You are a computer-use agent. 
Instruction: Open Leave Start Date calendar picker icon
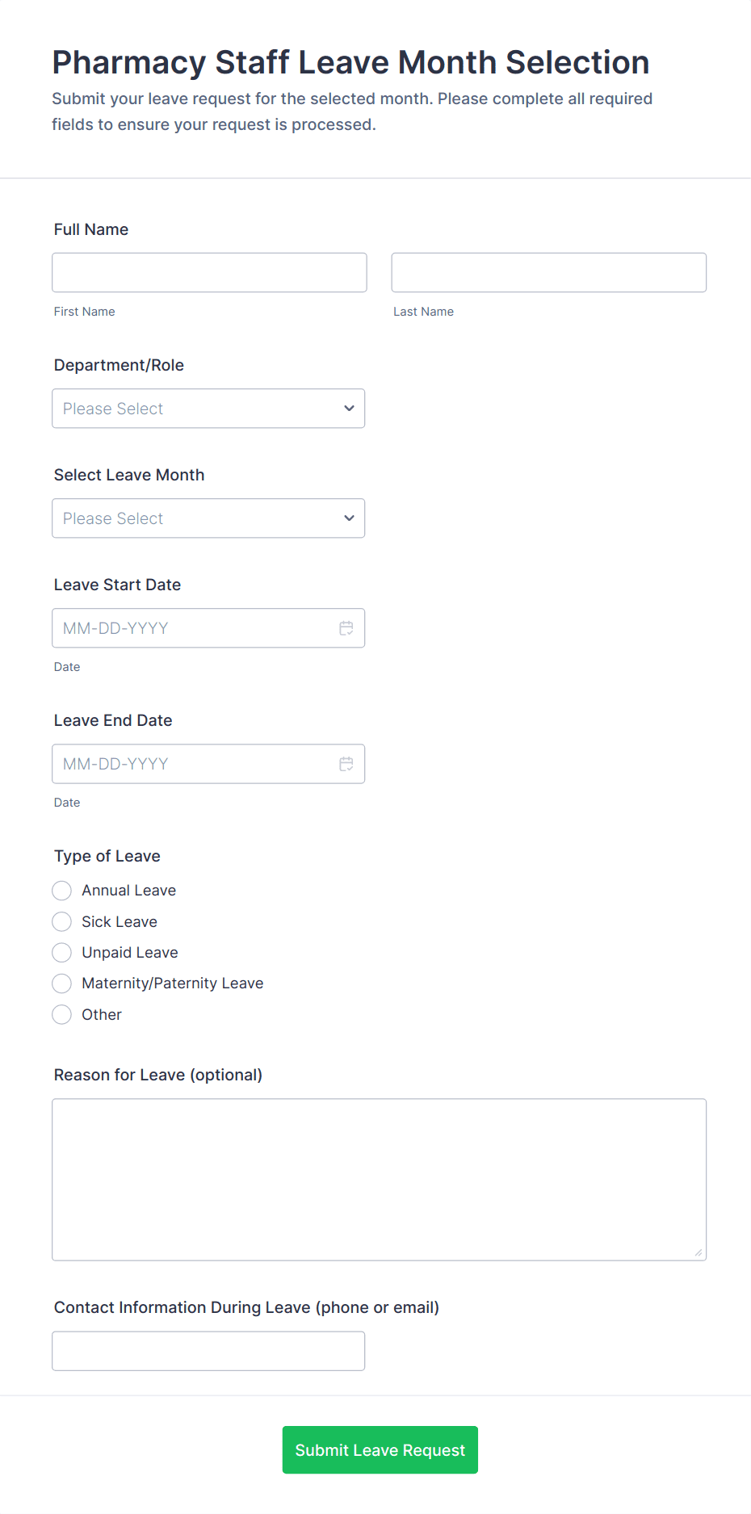(x=346, y=628)
